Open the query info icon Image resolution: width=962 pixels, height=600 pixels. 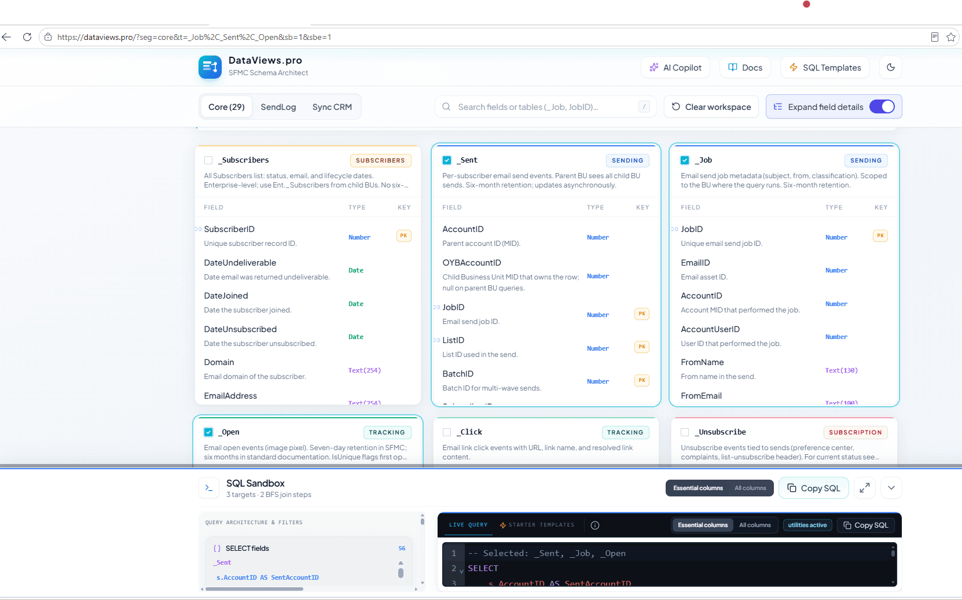click(595, 525)
